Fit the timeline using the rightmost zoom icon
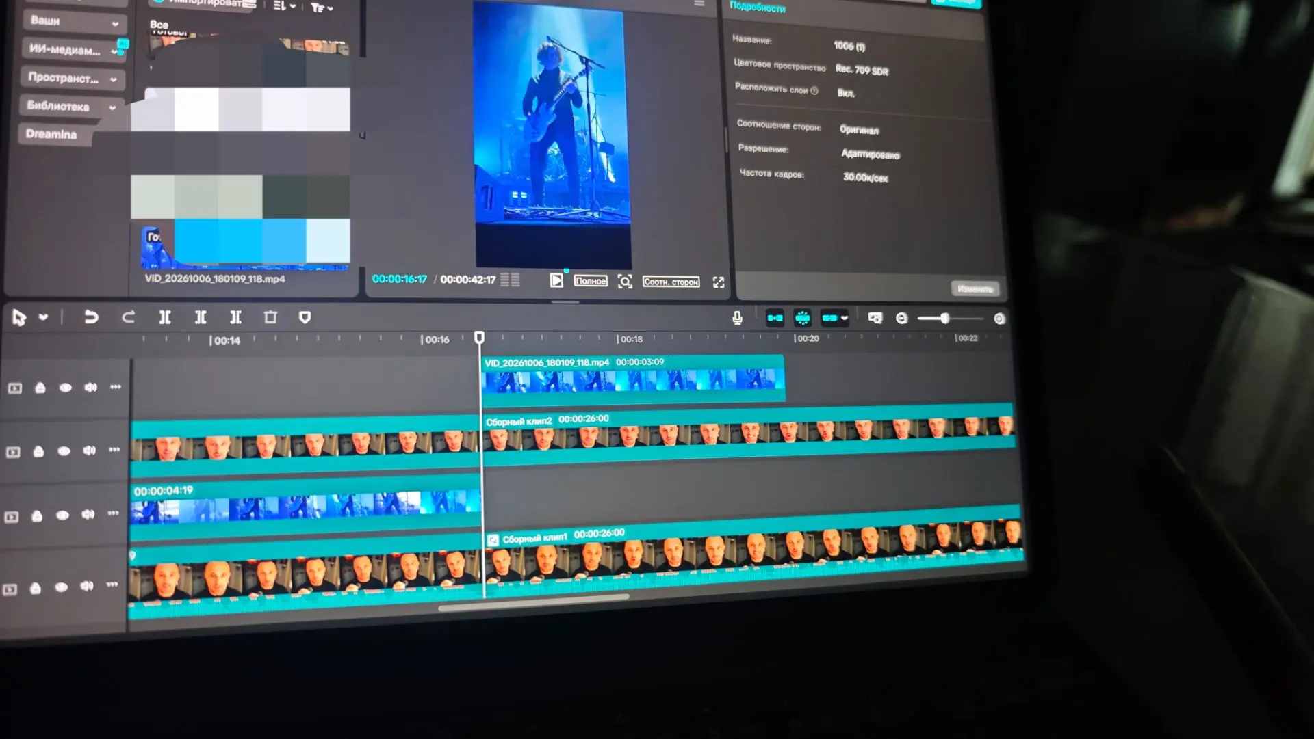 [x=999, y=319]
